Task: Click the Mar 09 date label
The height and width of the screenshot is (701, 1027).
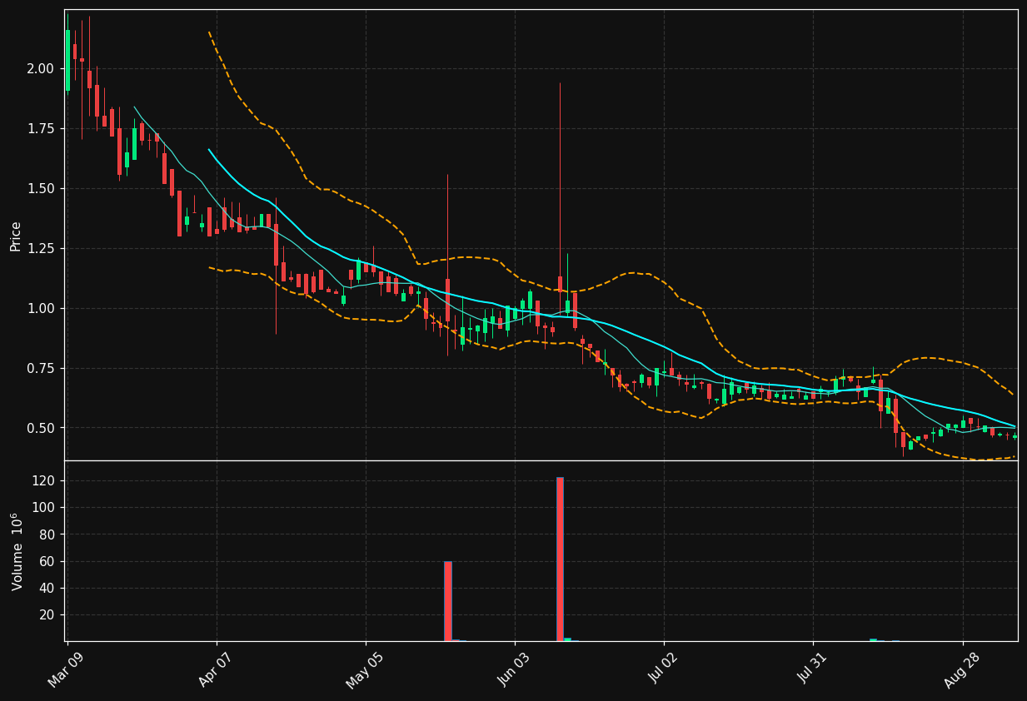Action: tap(67, 669)
